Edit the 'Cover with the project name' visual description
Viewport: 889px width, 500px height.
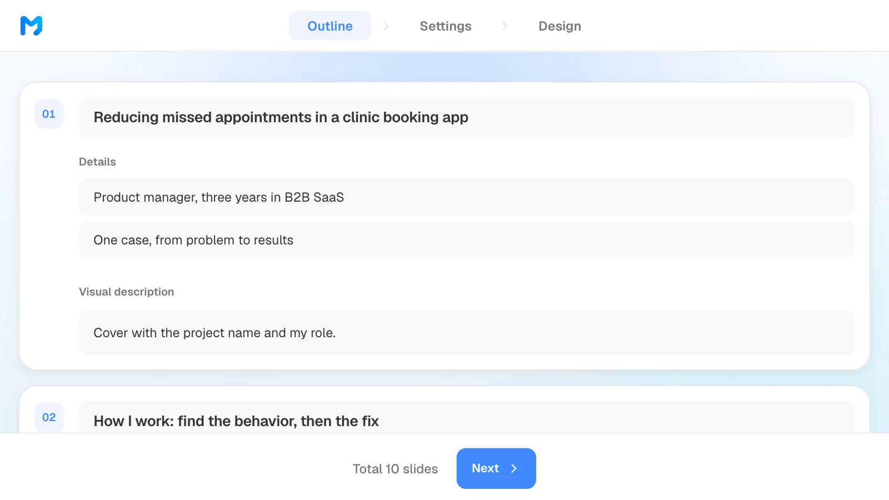point(467,332)
